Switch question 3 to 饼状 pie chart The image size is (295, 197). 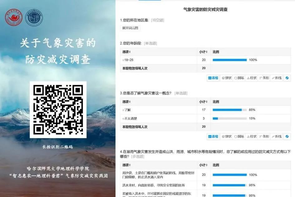(227, 136)
